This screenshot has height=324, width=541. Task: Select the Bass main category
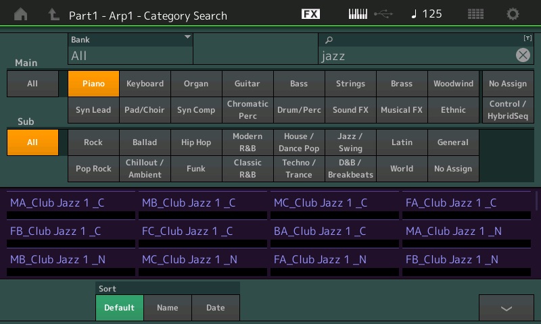tap(299, 84)
